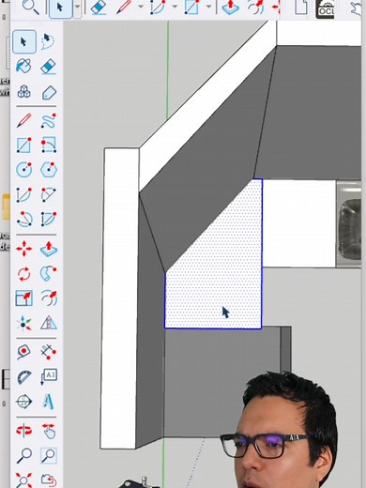This screenshot has height=488, width=366.
Task: Choose the Dimensions tool
Action: pos(49,352)
